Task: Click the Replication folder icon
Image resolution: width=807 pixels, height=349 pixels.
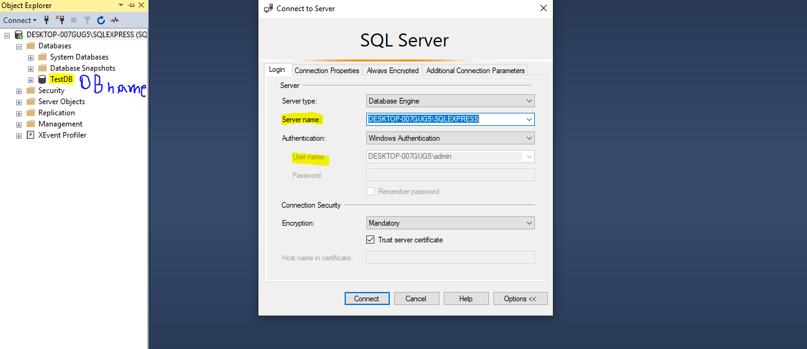Action: [x=30, y=113]
